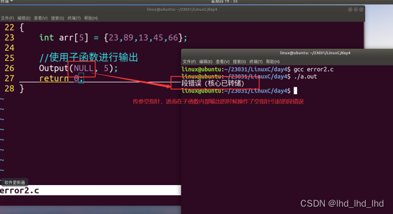Click 'arr[5]' declaration on line 23

(x=74, y=37)
